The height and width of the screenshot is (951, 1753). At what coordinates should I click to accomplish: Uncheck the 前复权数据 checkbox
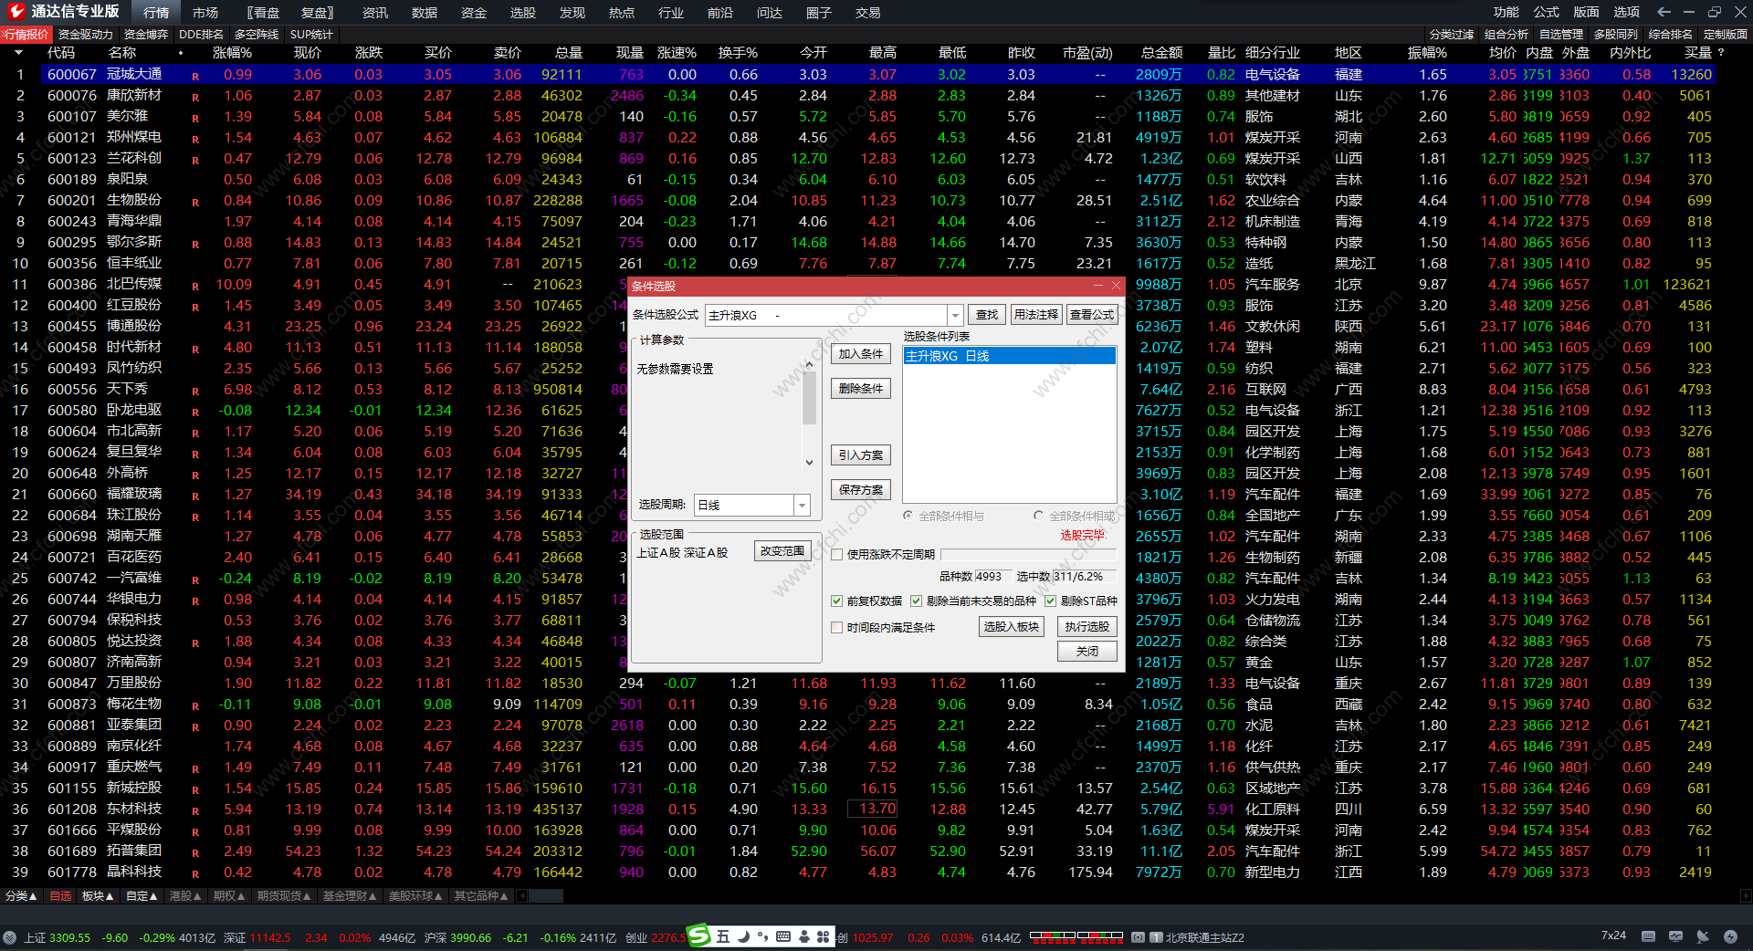tap(836, 601)
